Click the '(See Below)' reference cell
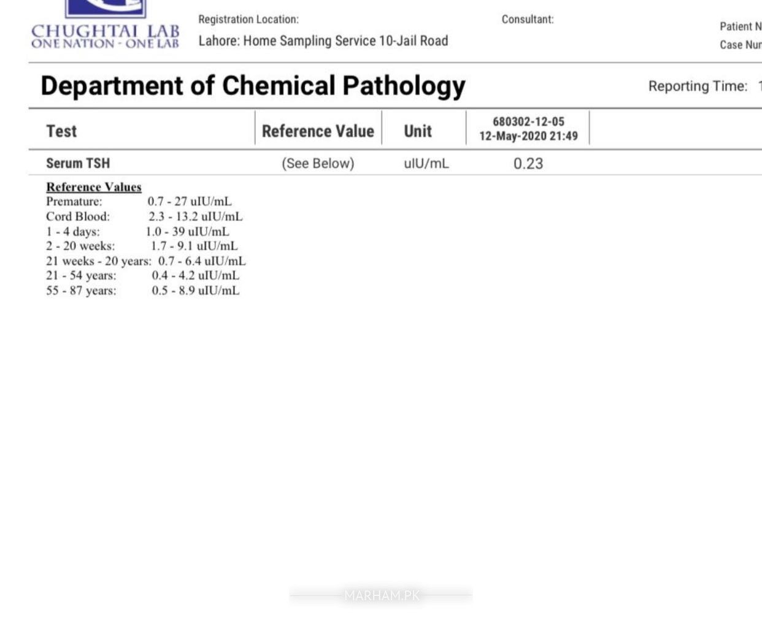Image resolution: width=762 pixels, height=626 pixels. click(318, 164)
